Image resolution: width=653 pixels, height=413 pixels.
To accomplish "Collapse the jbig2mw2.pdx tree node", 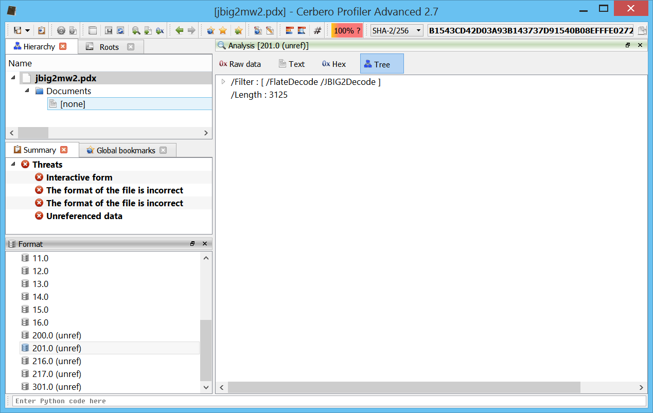I will point(13,78).
